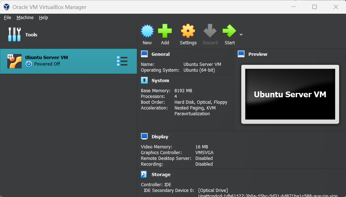Click the Graphics Controller value VMSVGA
The width and height of the screenshot is (346, 197).
coord(204,153)
